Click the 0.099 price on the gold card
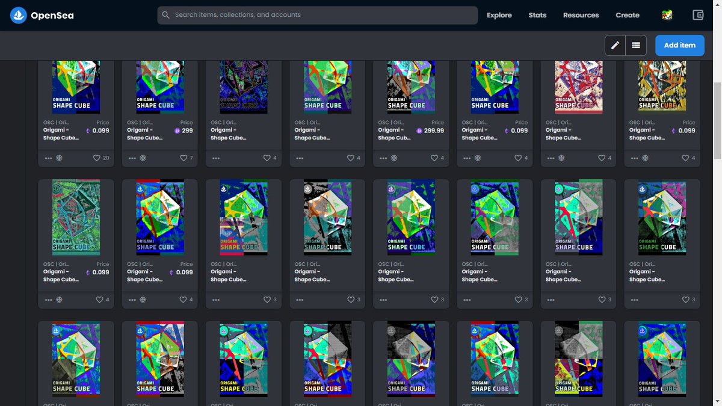Viewport: 722px width, 406px height. (x=687, y=131)
